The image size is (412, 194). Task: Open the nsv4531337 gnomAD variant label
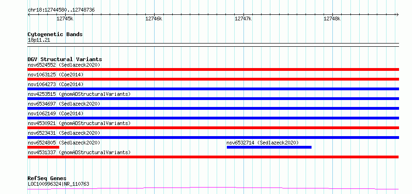[79, 152]
